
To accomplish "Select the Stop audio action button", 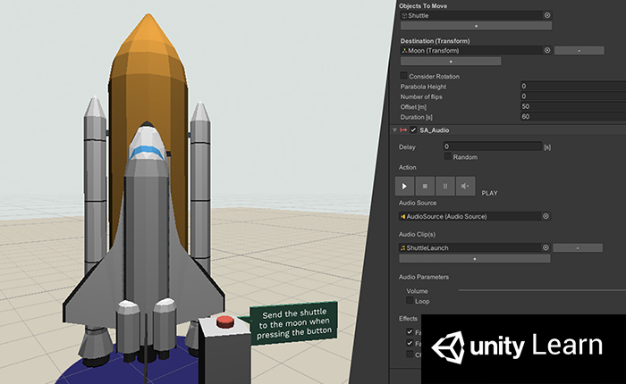I will coord(425,187).
